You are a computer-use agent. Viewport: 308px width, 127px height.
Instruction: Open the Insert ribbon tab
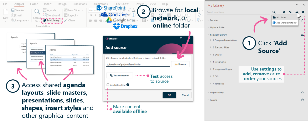[48, 4]
